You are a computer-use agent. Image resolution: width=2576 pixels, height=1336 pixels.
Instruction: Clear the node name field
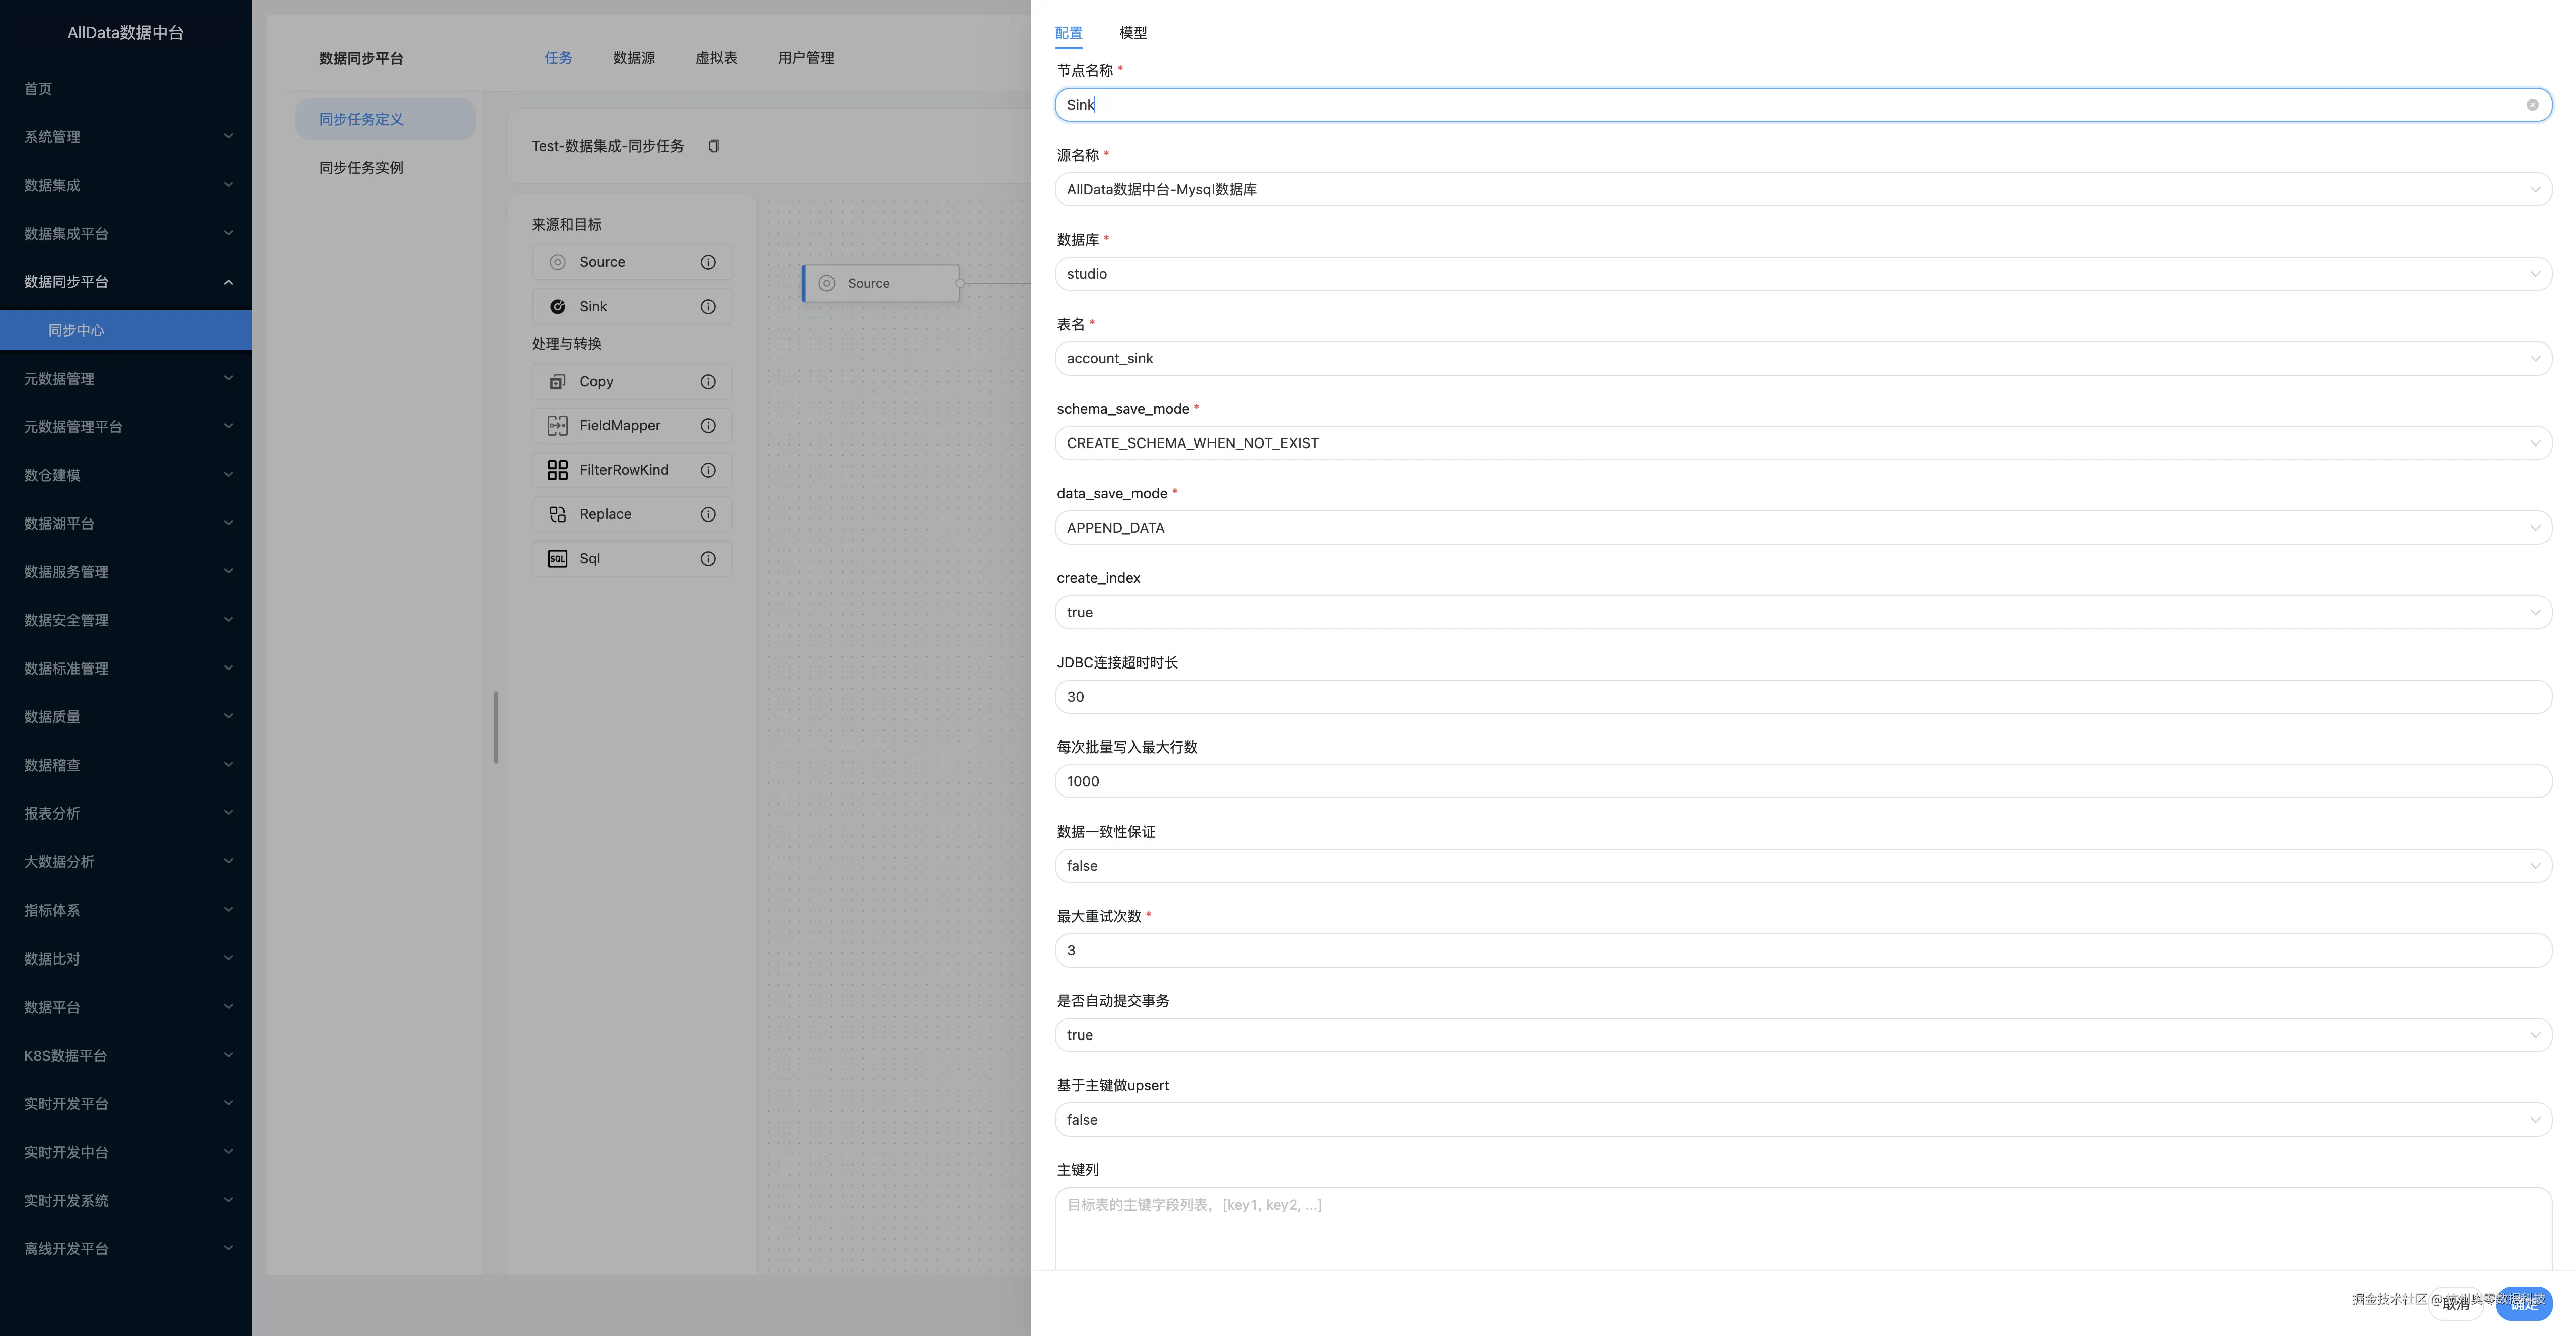(x=2532, y=105)
